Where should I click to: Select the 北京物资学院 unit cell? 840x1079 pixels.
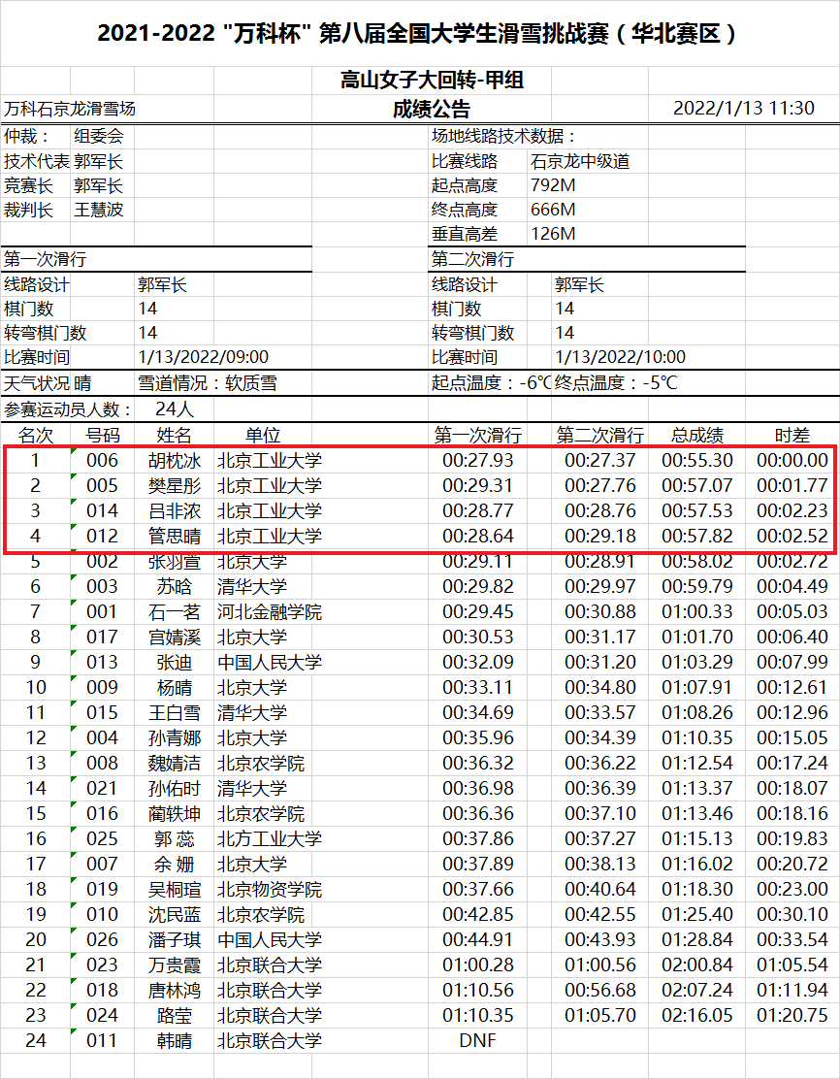tap(269, 889)
